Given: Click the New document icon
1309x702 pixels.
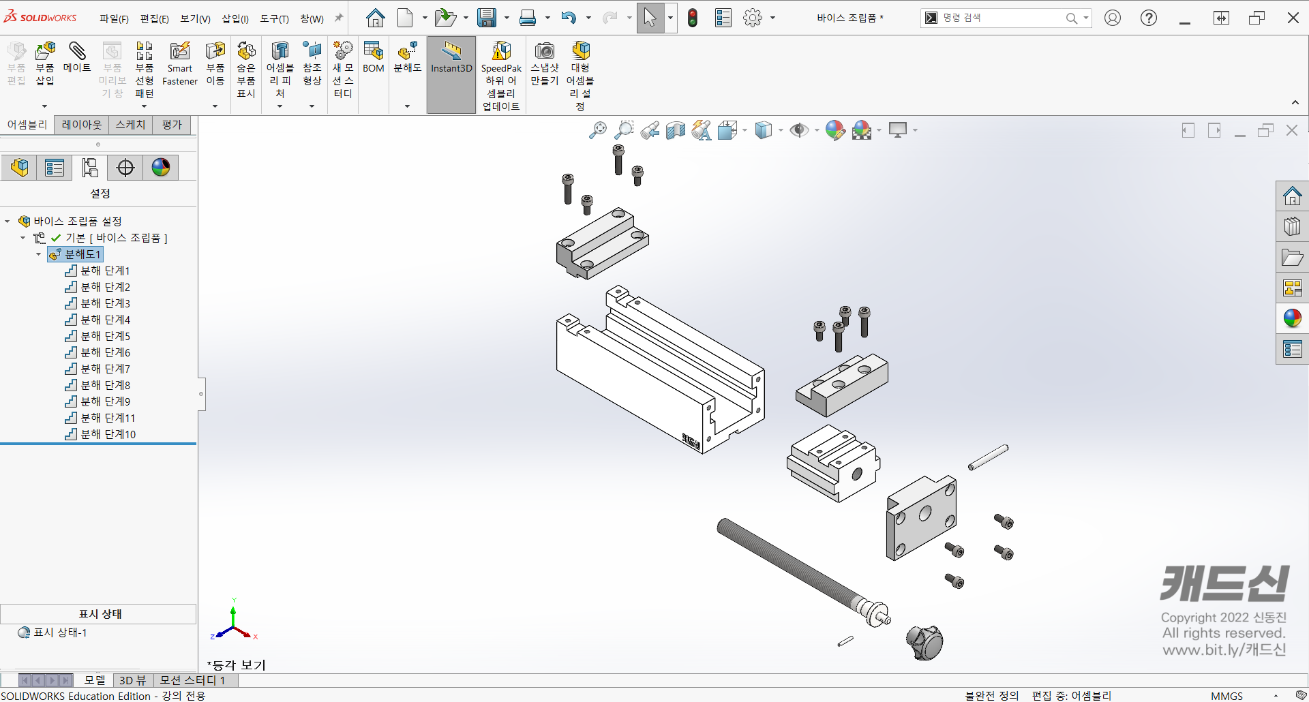Looking at the screenshot, I should click(405, 18).
